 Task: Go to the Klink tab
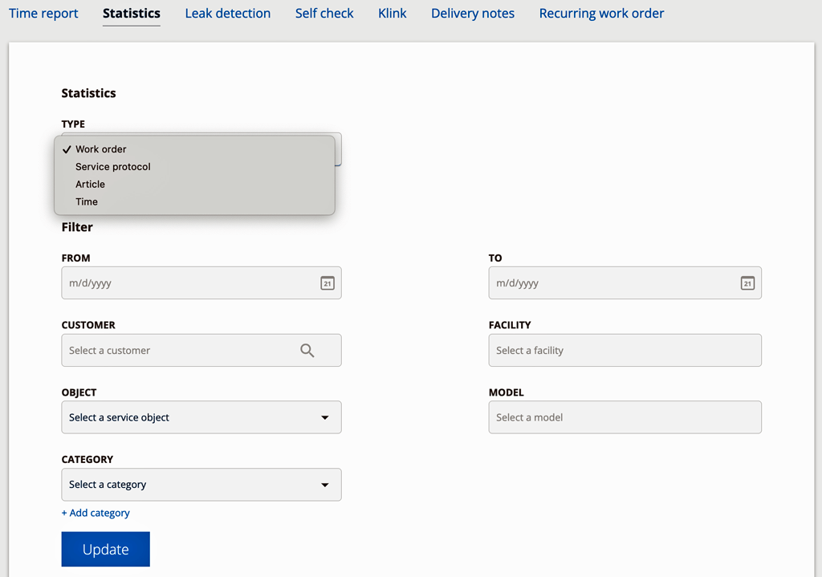392,13
